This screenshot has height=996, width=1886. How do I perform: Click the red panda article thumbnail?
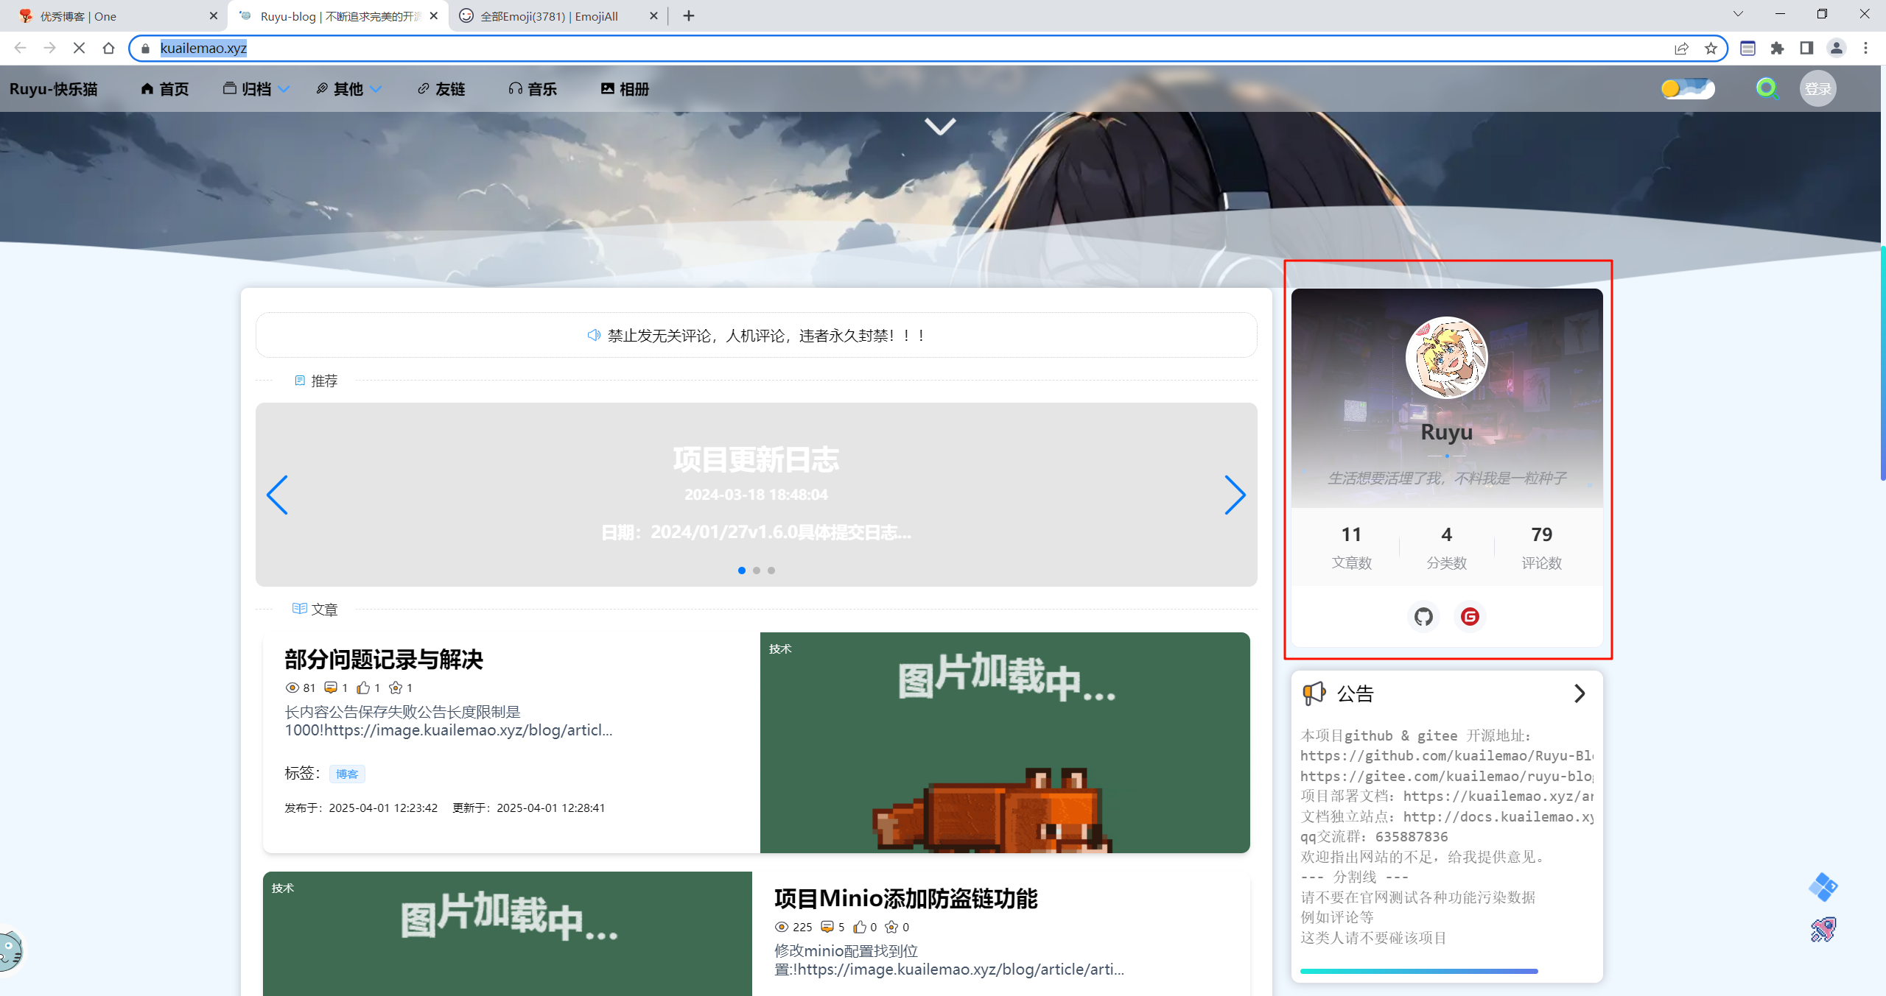click(1005, 743)
